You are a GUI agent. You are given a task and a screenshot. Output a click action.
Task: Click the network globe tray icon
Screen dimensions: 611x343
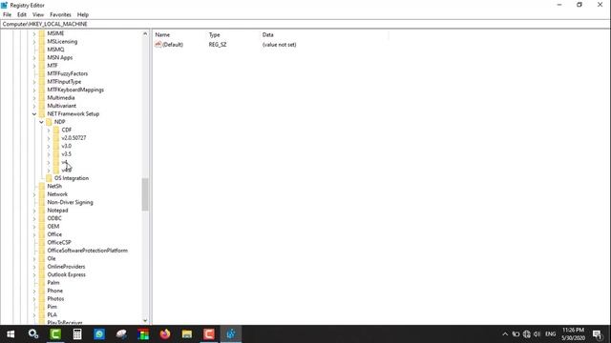tap(527, 334)
